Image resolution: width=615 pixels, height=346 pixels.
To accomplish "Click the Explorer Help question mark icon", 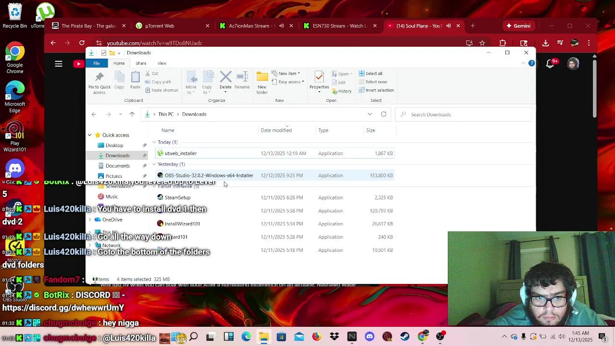I will point(531,63).
